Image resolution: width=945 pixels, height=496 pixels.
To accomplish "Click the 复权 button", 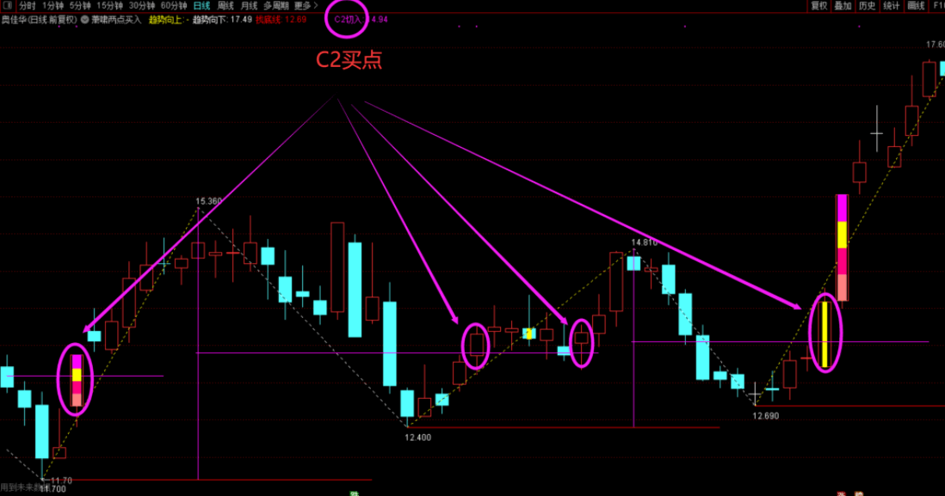I will pyautogui.click(x=818, y=6).
